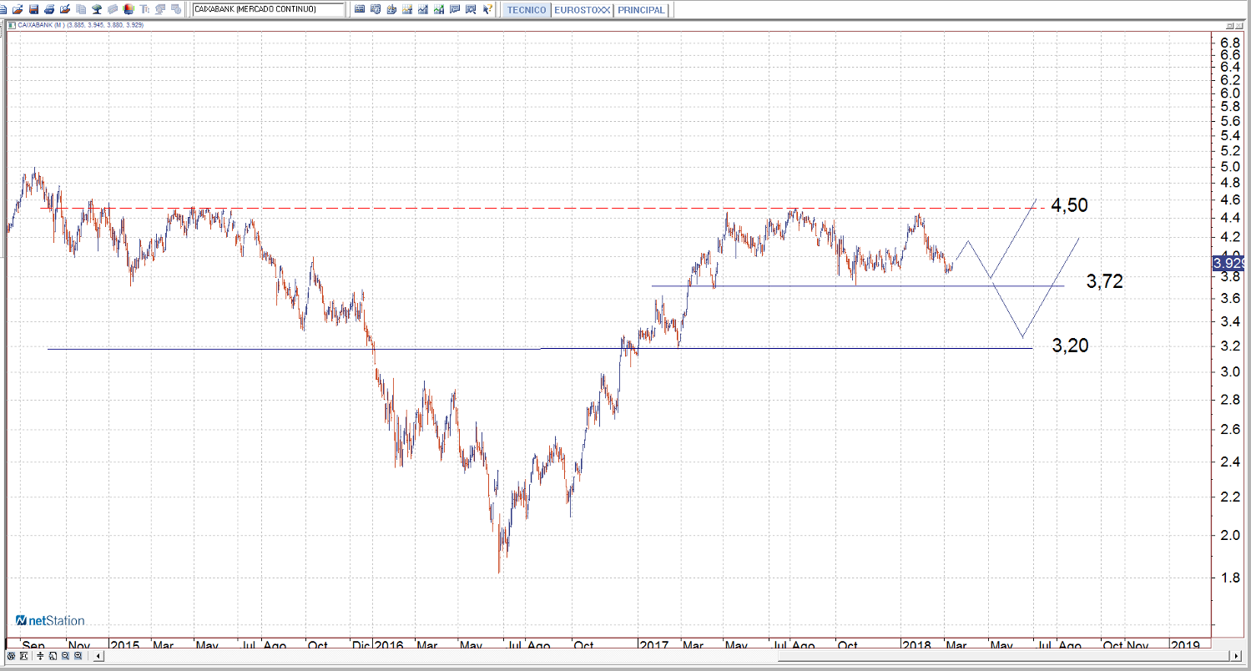The image size is (1251, 671).
Task: Print the chart using the printer icon
Action: click(49, 9)
